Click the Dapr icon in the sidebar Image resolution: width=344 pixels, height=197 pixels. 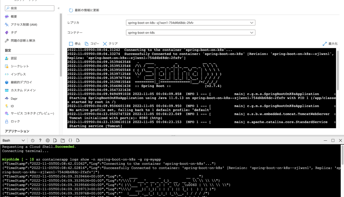pyautogui.click(x=7, y=98)
